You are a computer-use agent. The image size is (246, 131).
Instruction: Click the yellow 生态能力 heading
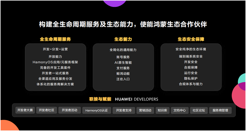coord(123,39)
